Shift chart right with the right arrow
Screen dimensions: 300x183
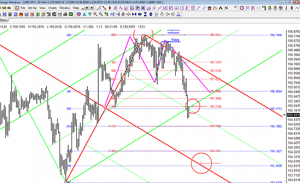tap(173, 14)
